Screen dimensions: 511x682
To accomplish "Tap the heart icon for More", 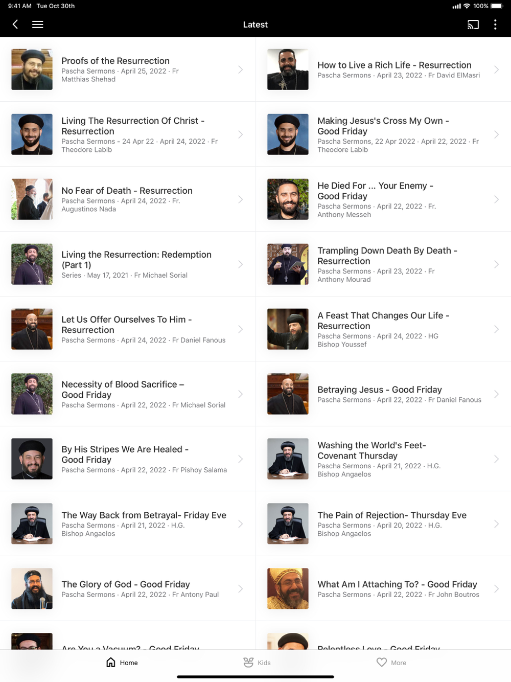I will pos(382,662).
